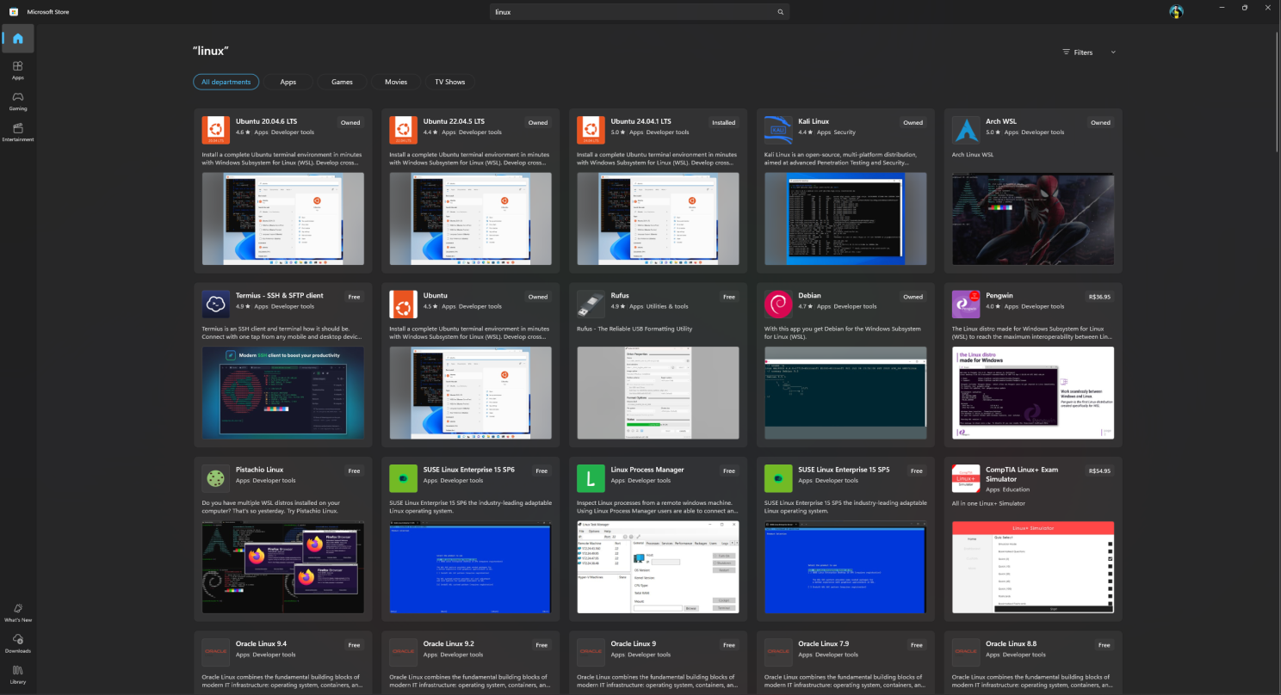This screenshot has width=1281, height=695.
Task: Open the Oracle Linux 8.8 title
Action: (1012, 643)
